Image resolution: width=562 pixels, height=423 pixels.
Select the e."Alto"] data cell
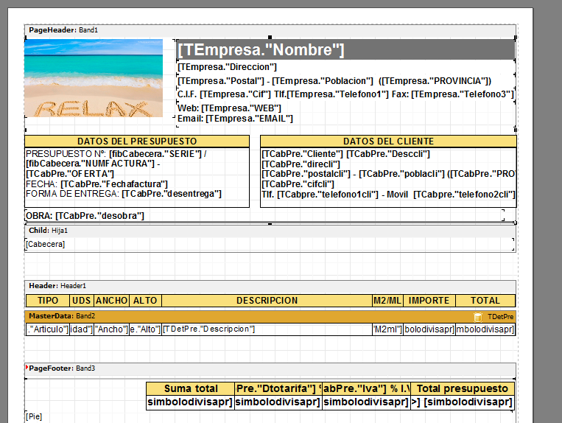145,329
